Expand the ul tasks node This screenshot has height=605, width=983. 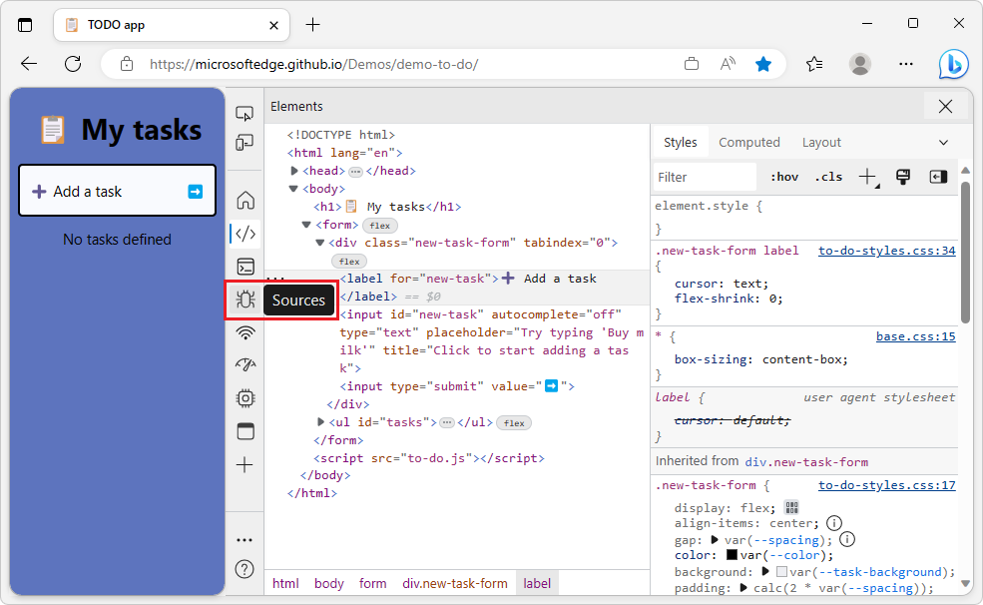point(320,422)
